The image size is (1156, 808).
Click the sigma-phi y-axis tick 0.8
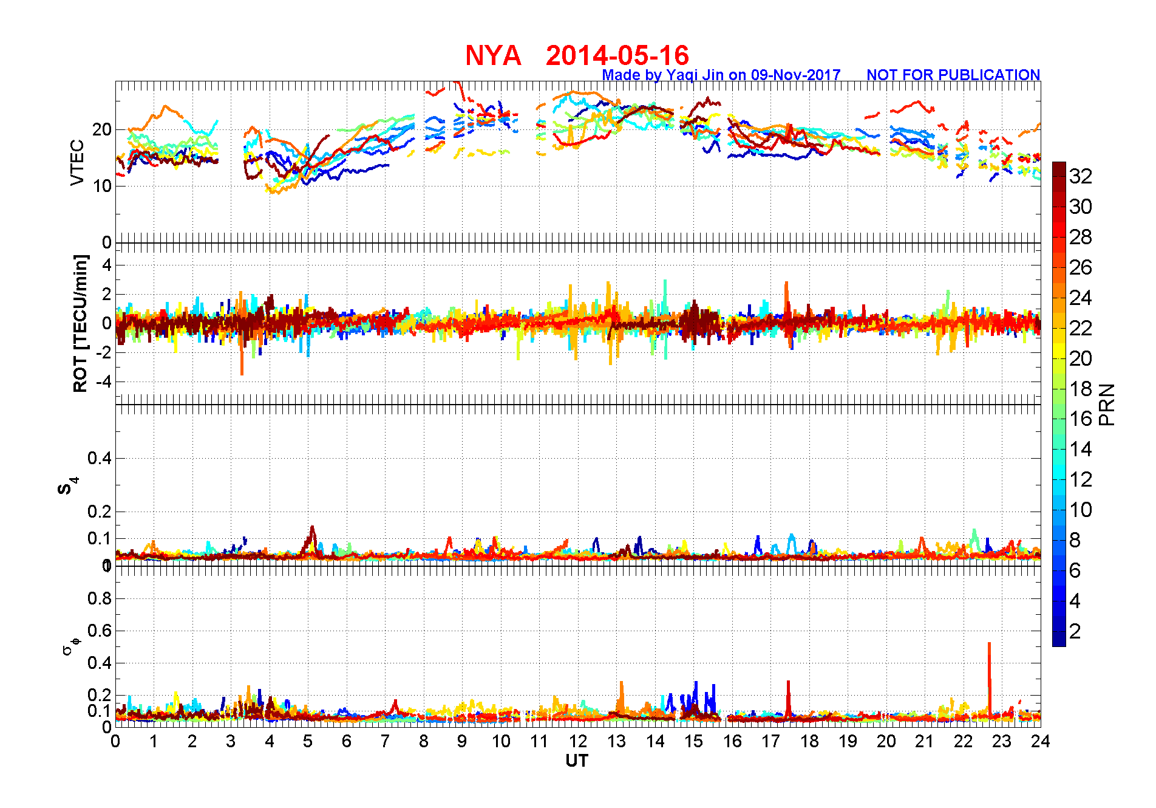click(100, 598)
